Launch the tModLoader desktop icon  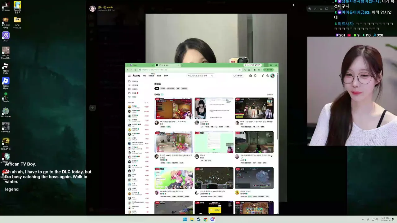point(6,112)
